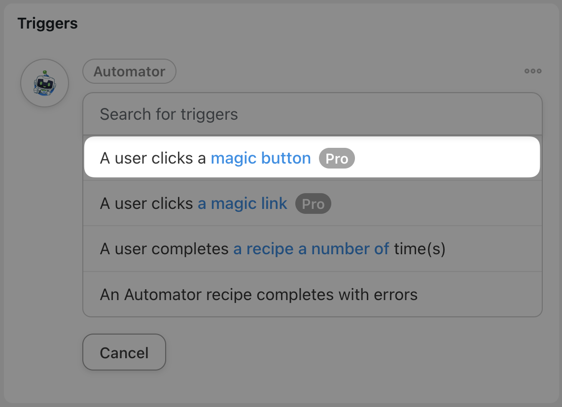Click the Pro badge on magic link trigger
Image resolution: width=562 pixels, height=407 pixels.
point(313,203)
